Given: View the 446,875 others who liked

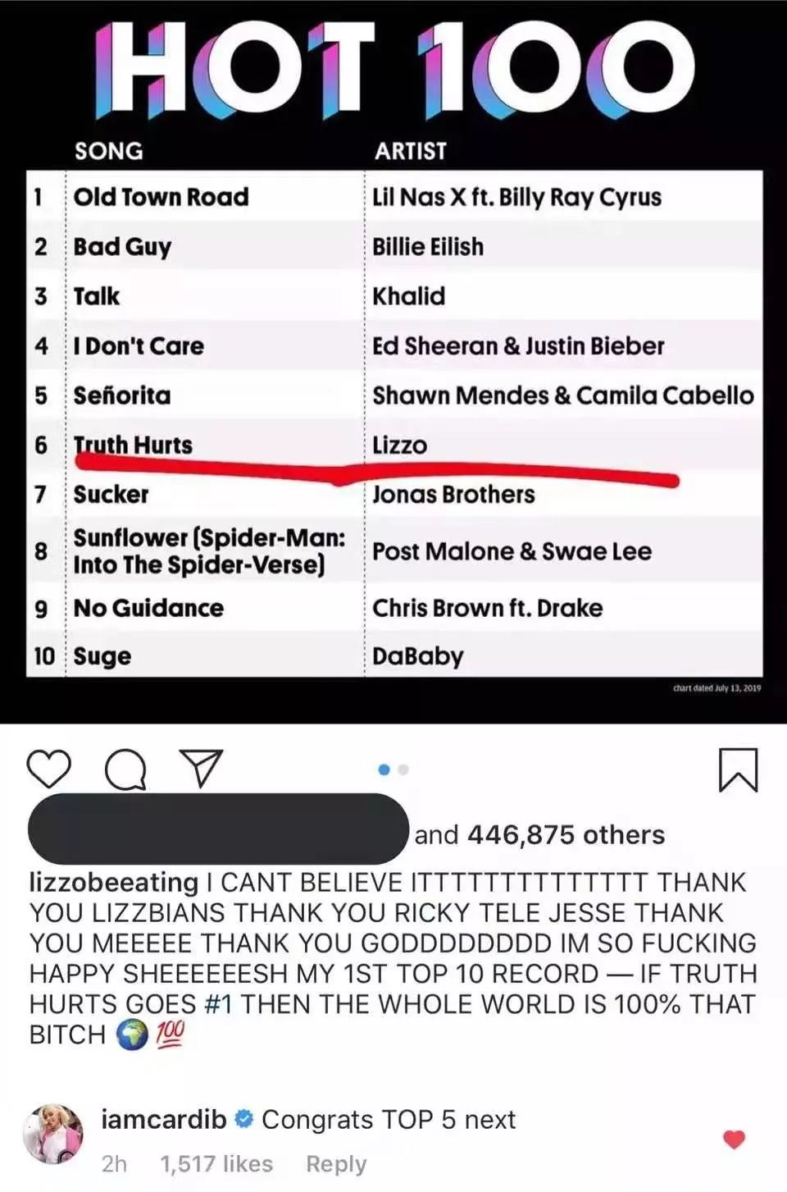Looking at the screenshot, I should point(566,835).
